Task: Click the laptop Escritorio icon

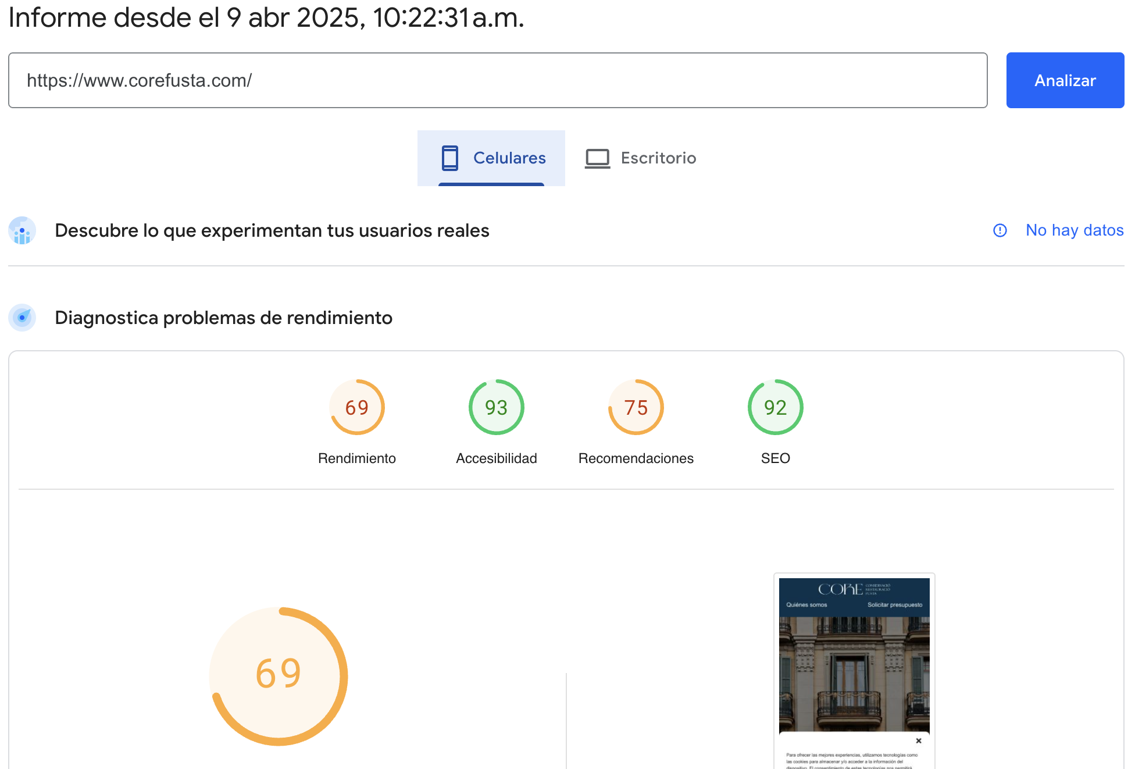Action: tap(597, 158)
